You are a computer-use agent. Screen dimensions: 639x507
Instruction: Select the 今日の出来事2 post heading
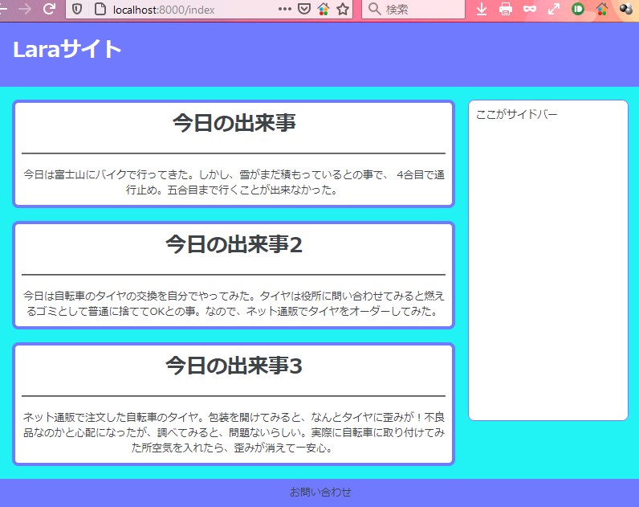point(234,243)
